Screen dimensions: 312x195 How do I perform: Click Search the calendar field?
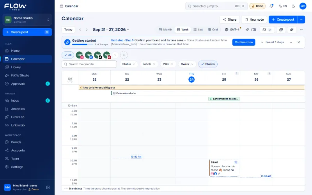click(89, 64)
